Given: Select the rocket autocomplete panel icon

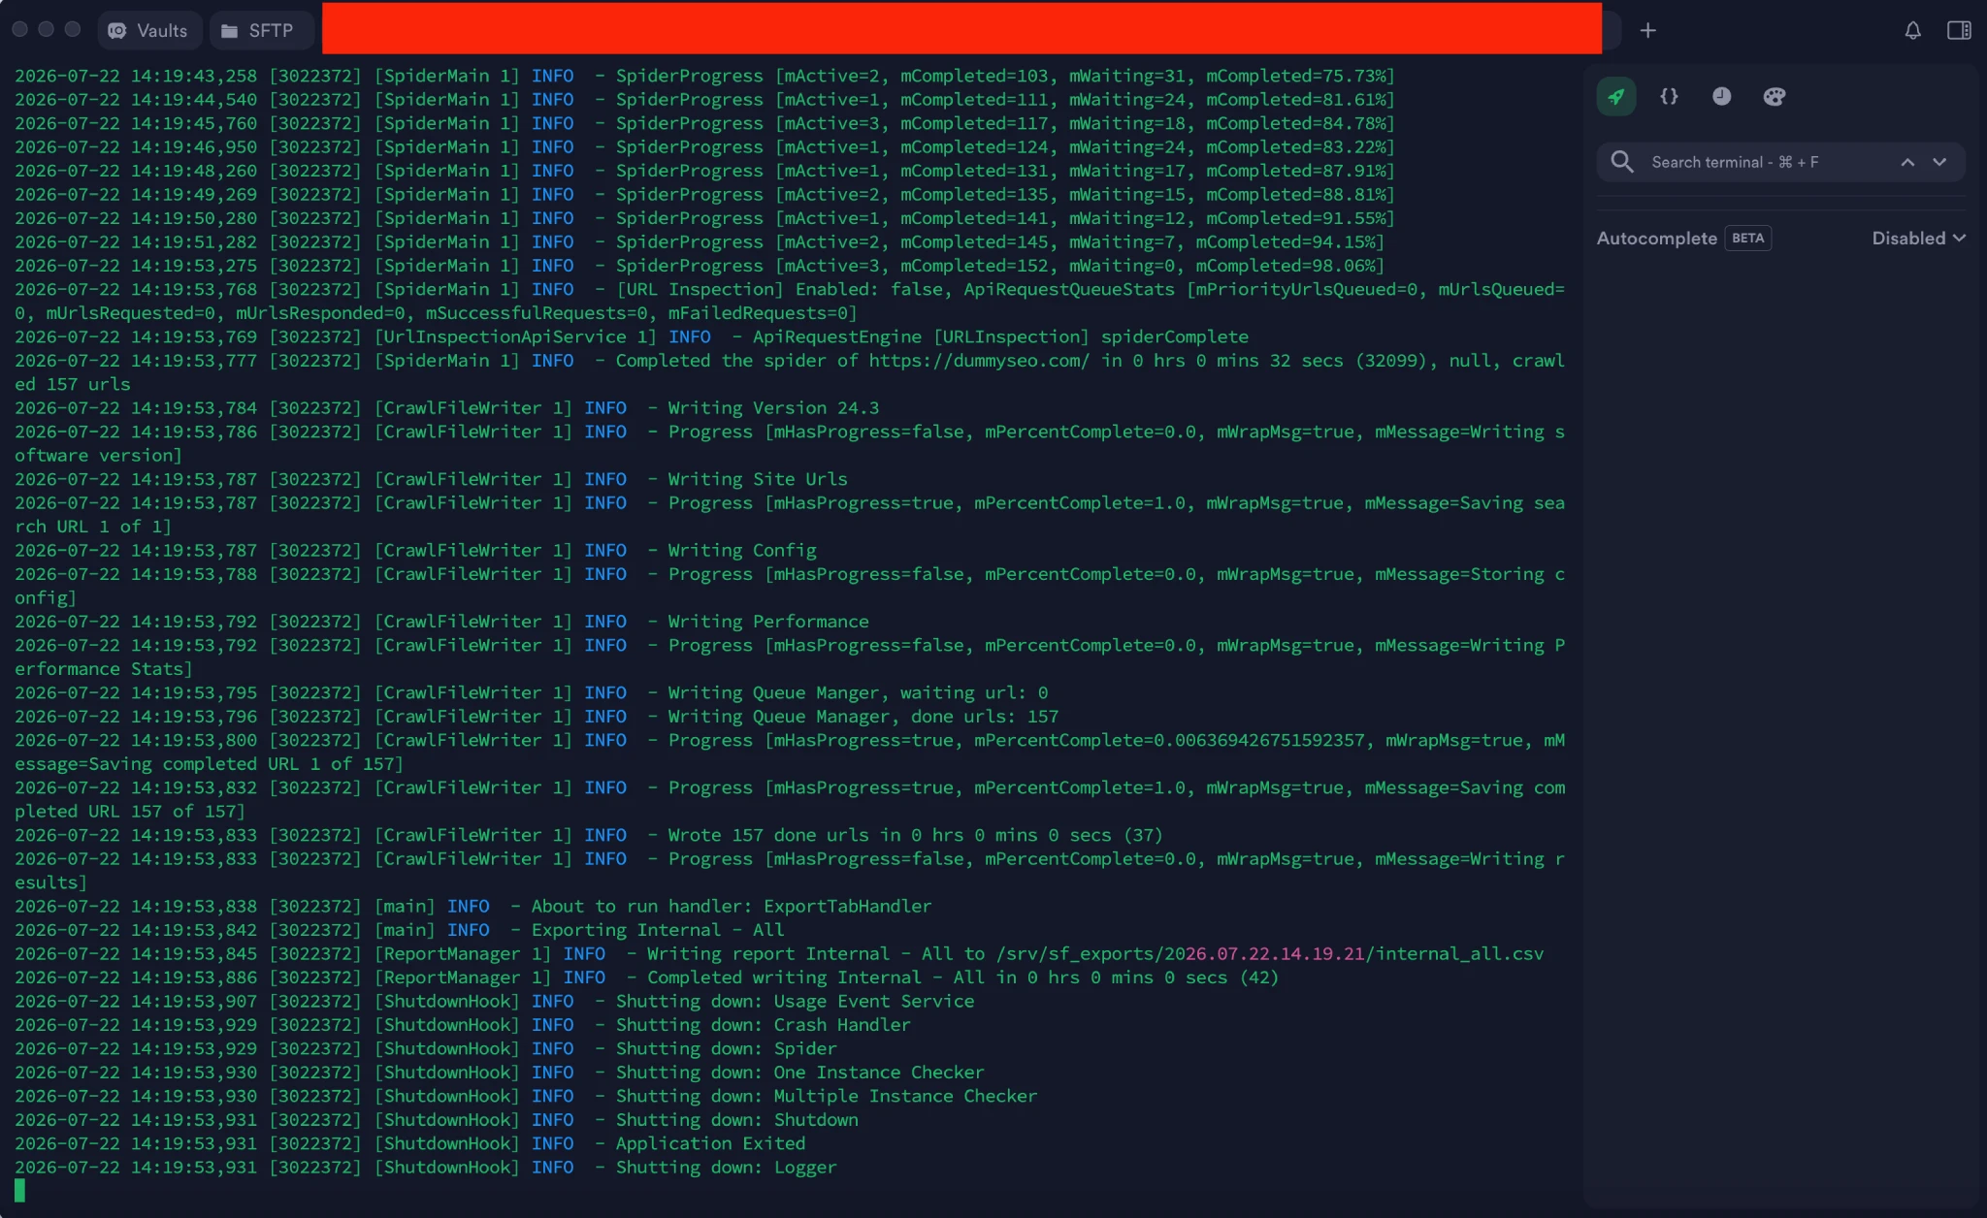Looking at the screenshot, I should (1616, 96).
